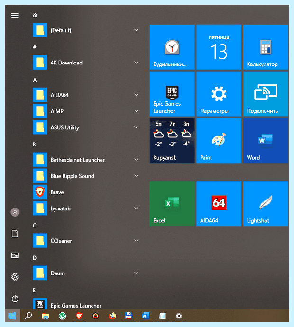The height and width of the screenshot is (327, 294).
Task: Open the Подключить connect tile
Action: [x=266, y=94]
